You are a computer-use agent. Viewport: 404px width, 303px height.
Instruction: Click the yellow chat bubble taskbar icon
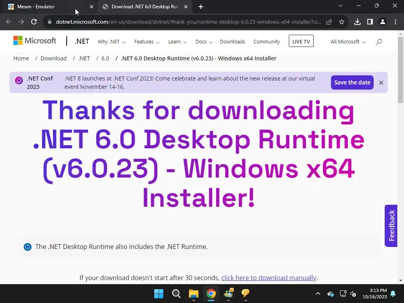coord(245,294)
